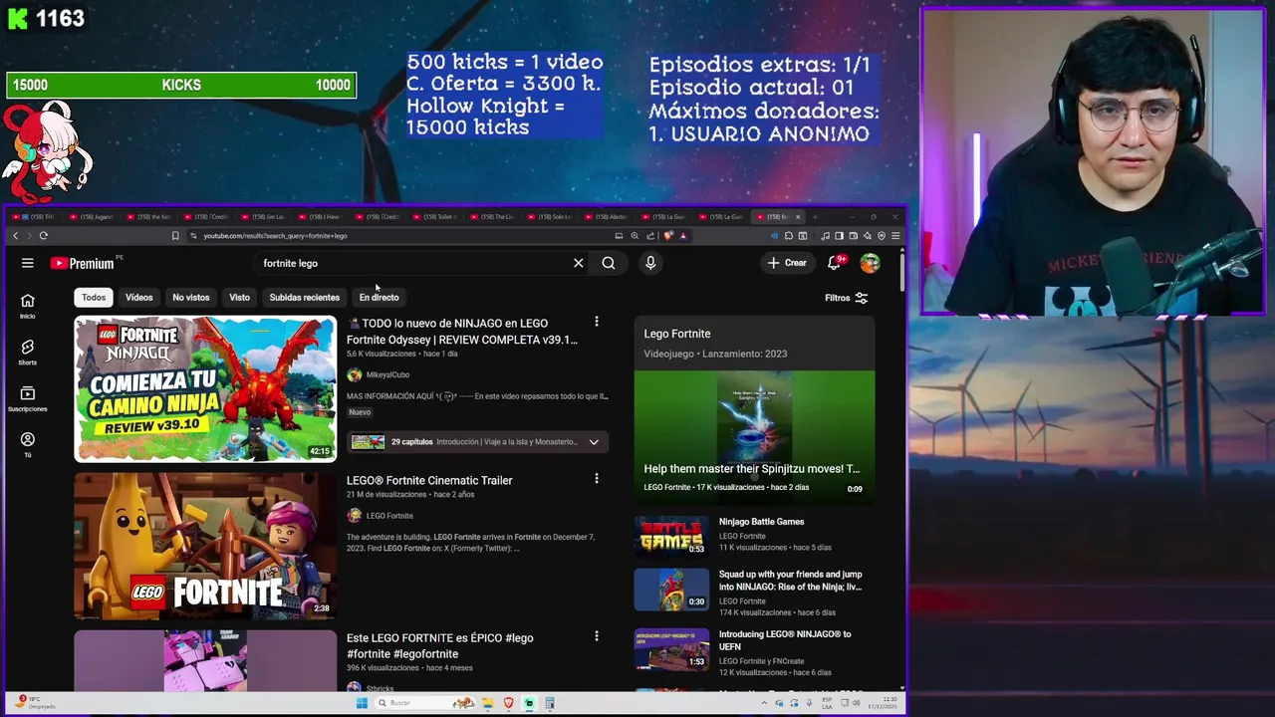This screenshot has height=717, width=1275.
Task: Open Shorts in the YouTube sidebar
Action: coord(28,352)
